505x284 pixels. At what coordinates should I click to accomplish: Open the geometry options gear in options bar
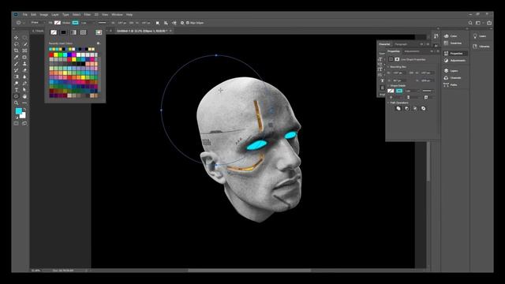click(182, 23)
